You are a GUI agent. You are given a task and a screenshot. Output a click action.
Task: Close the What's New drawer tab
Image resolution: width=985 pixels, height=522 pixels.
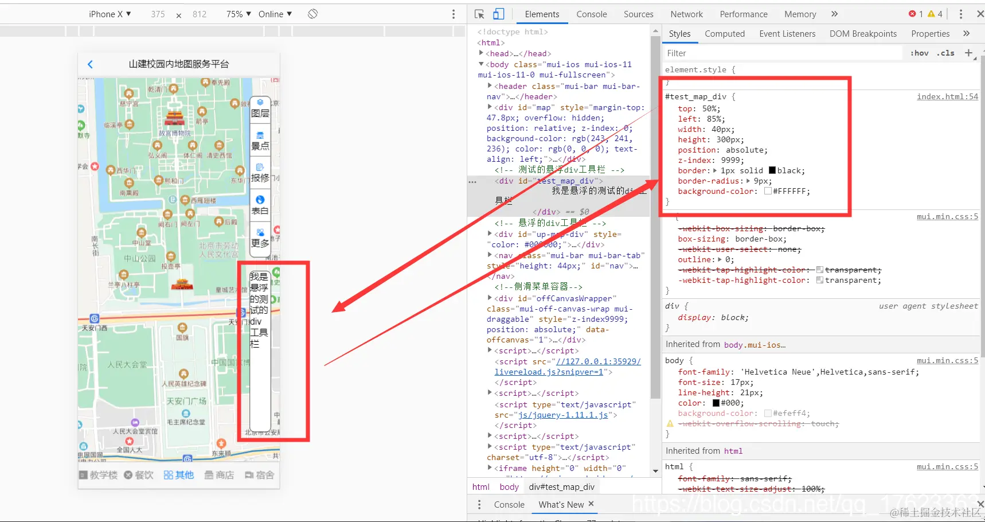click(x=591, y=504)
